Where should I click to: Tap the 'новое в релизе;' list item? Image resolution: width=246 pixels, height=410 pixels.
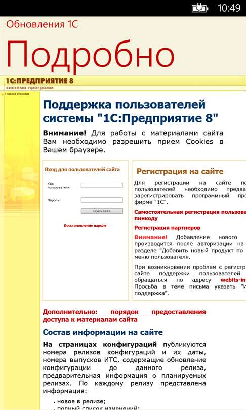pyautogui.click(x=81, y=401)
